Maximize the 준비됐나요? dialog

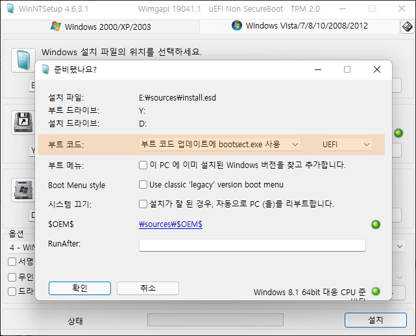click(x=347, y=69)
